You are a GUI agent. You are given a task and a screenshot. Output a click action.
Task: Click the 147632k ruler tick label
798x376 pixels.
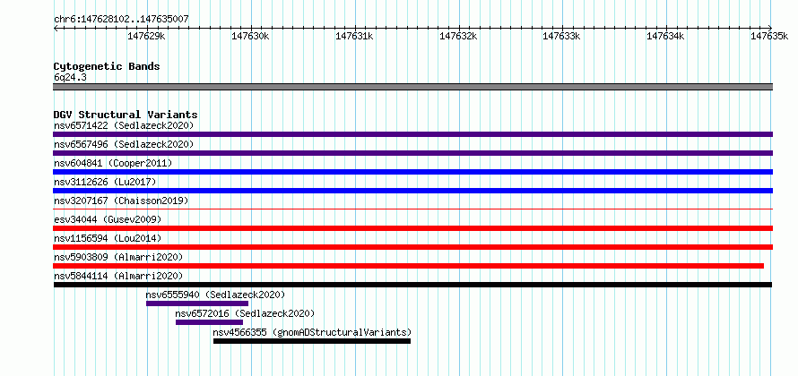[458, 36]
